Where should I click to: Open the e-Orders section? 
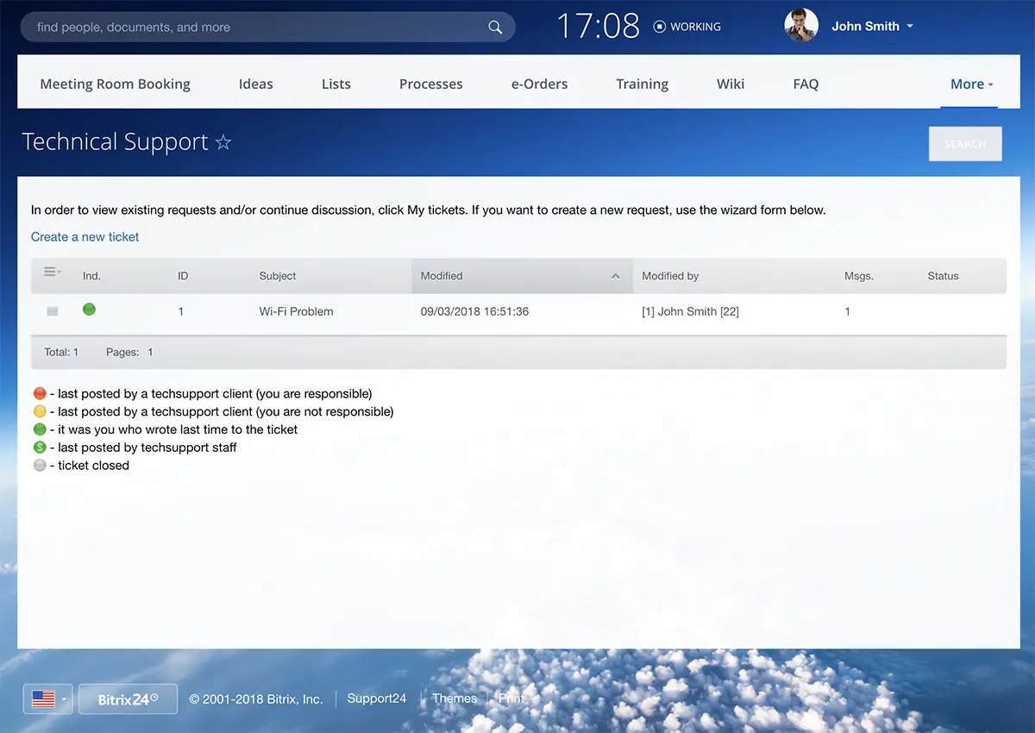tap(539, 84)
